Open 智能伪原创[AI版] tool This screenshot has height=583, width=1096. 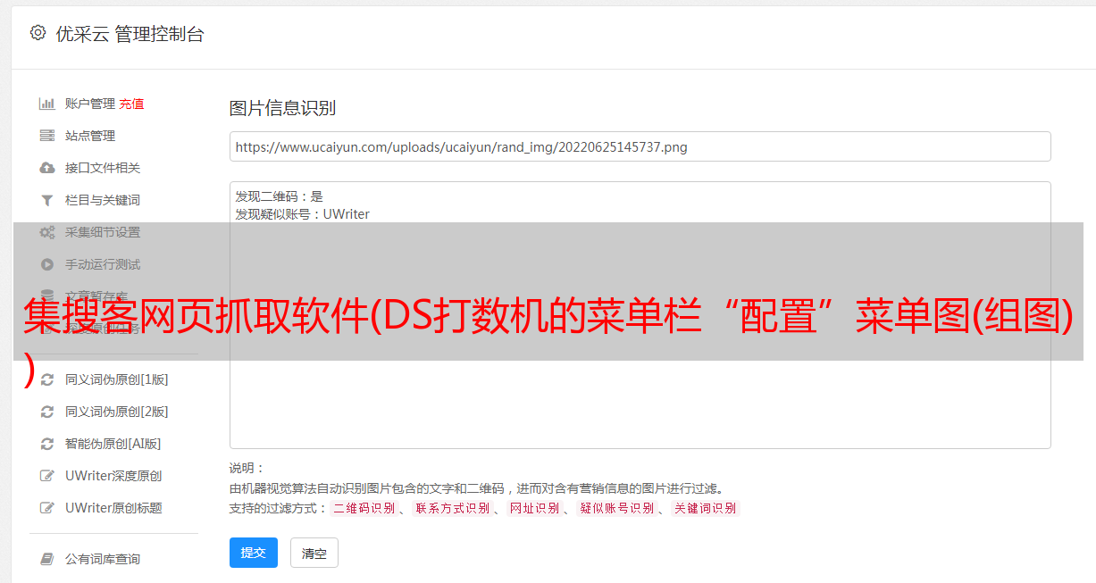pos(113,444)
